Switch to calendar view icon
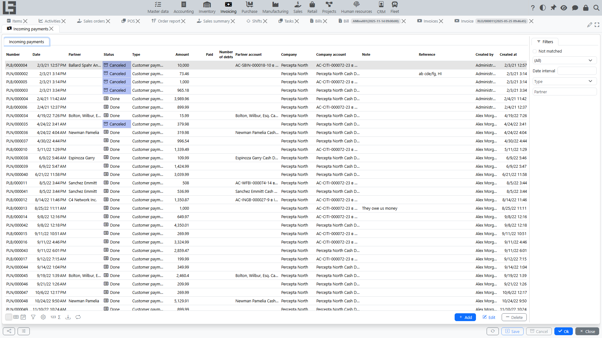Viewport: 602px width, 338px height. 23,317
